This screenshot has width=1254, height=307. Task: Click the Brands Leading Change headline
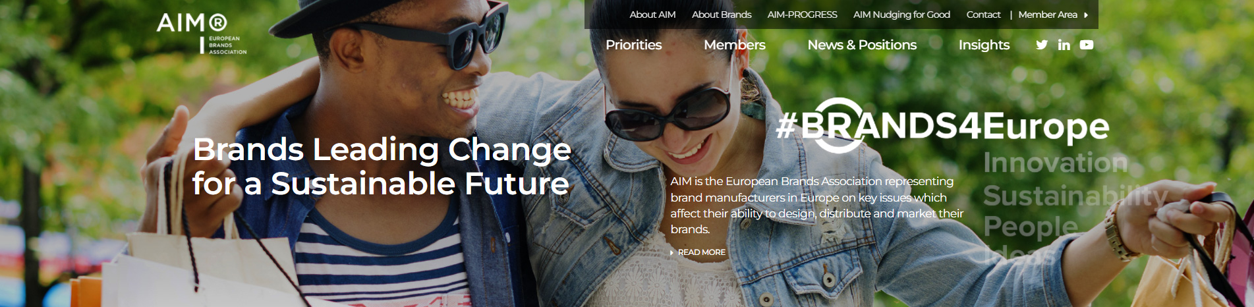(382, 166)
